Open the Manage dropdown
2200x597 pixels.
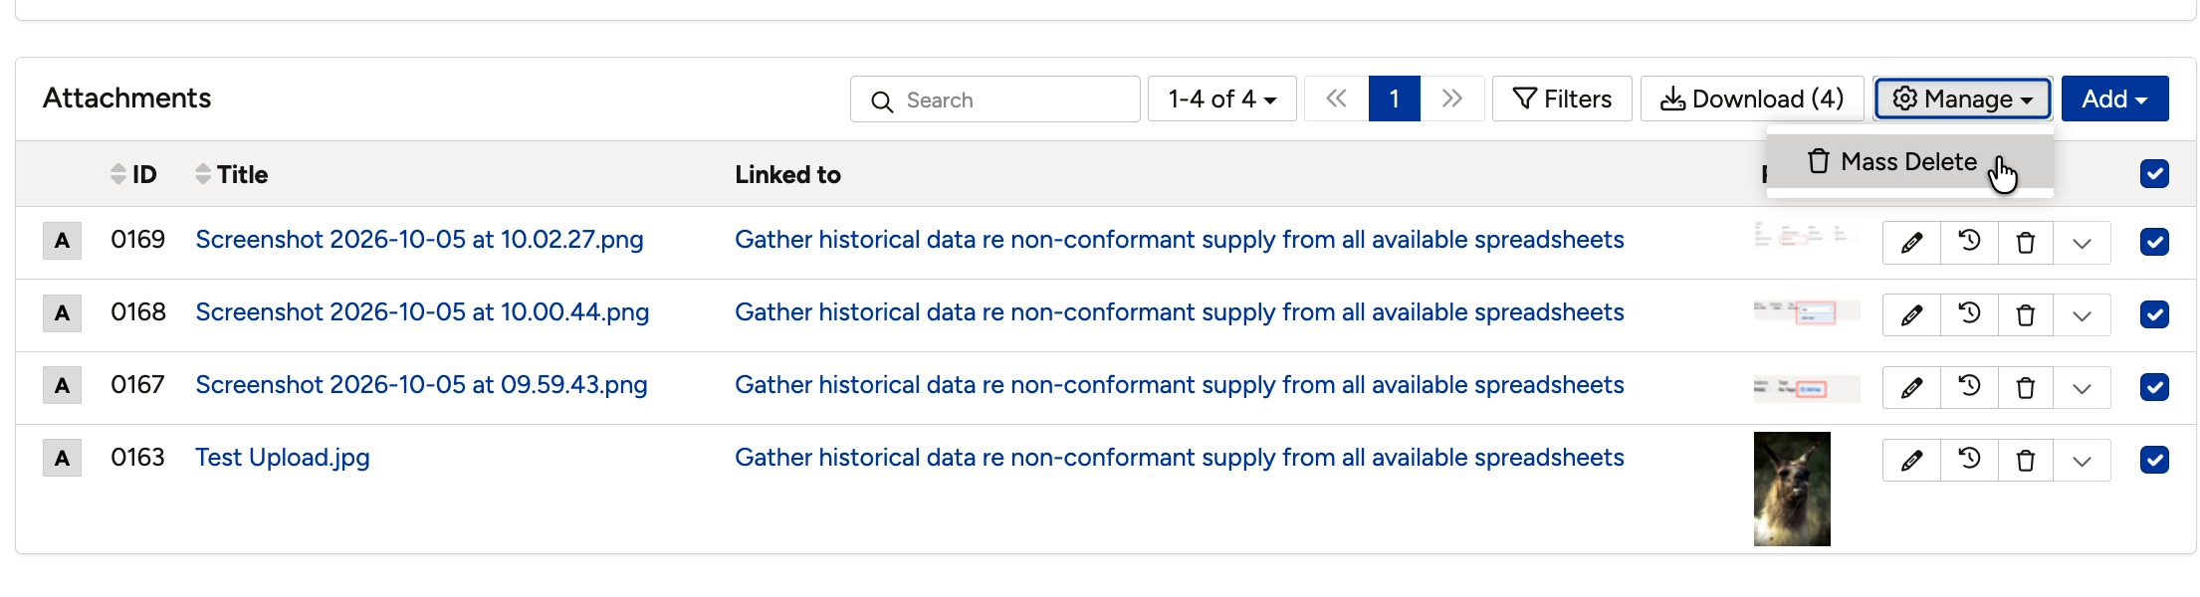[1962, 99]
